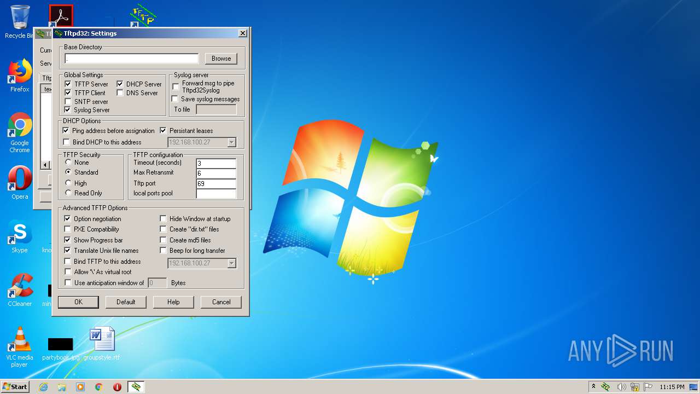Cancel the Tftpd32 Settings dialog
The height and width of the screenshot is (394, 700).
221,302
